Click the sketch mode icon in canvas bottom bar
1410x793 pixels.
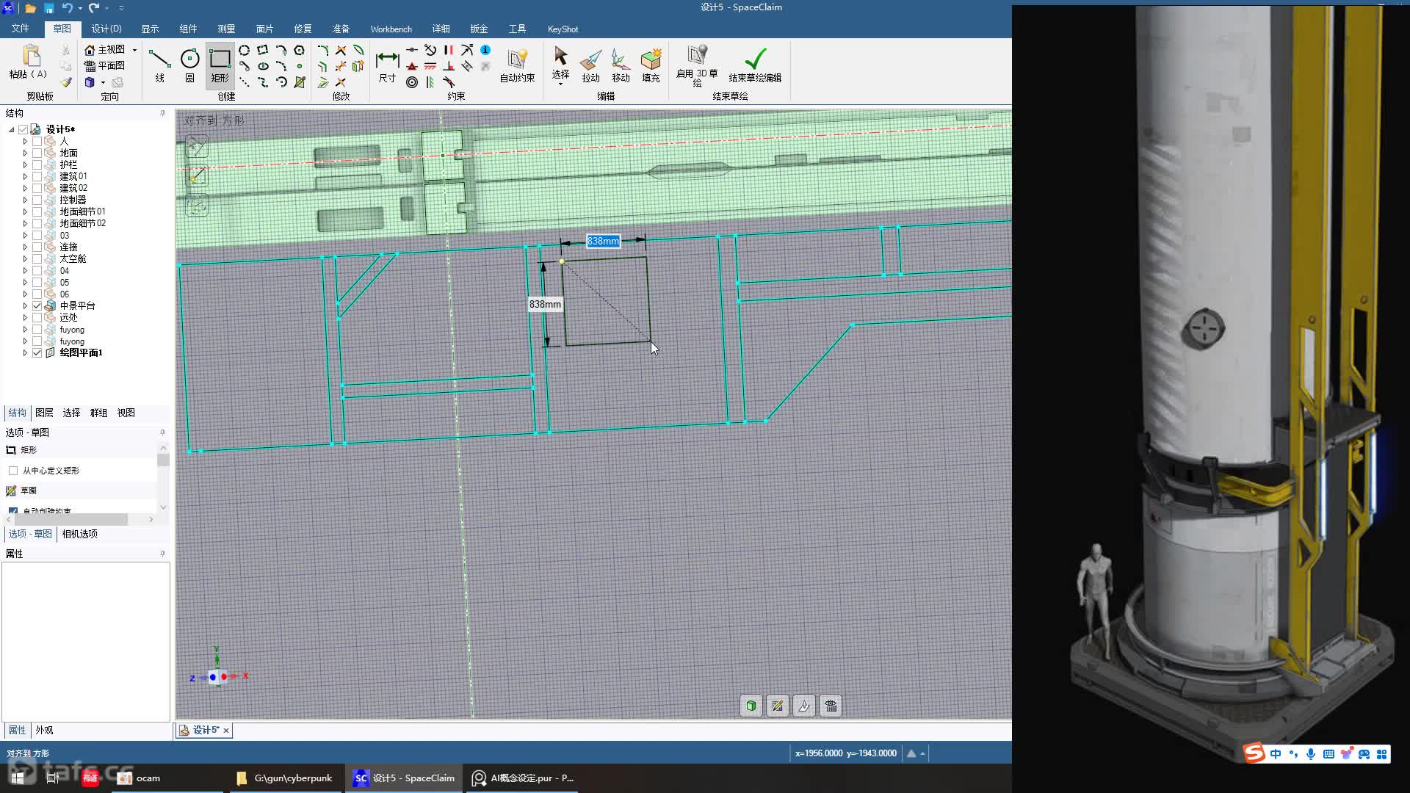click(x=777, y=706)
